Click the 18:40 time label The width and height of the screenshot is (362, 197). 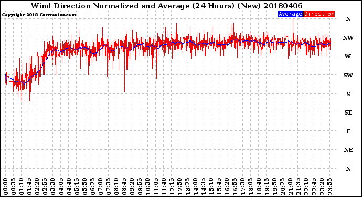pyautogui.click(x=259, y=186)
